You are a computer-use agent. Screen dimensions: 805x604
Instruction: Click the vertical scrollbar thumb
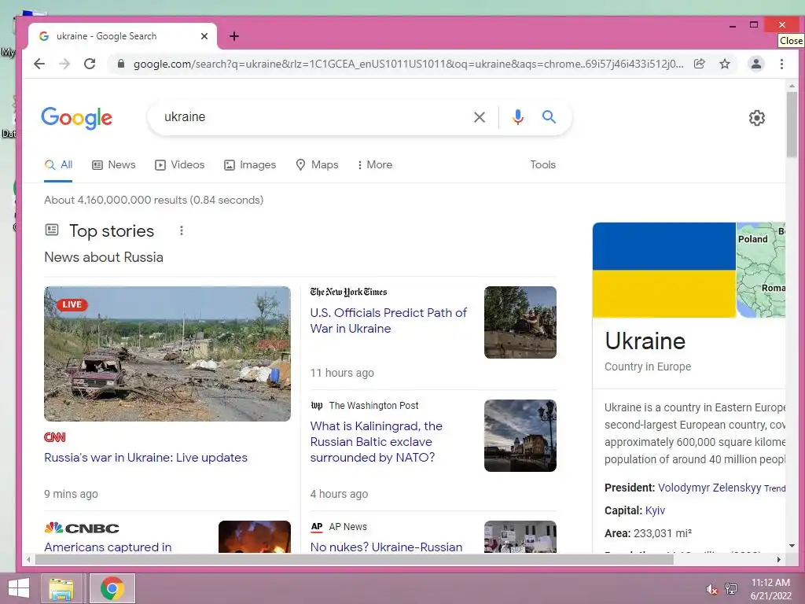(x=791, y=125)
